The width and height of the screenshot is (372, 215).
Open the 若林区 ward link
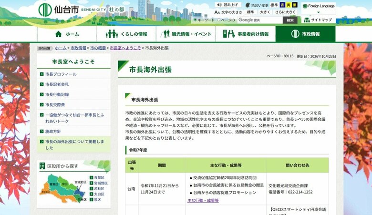tap(99, 189)
